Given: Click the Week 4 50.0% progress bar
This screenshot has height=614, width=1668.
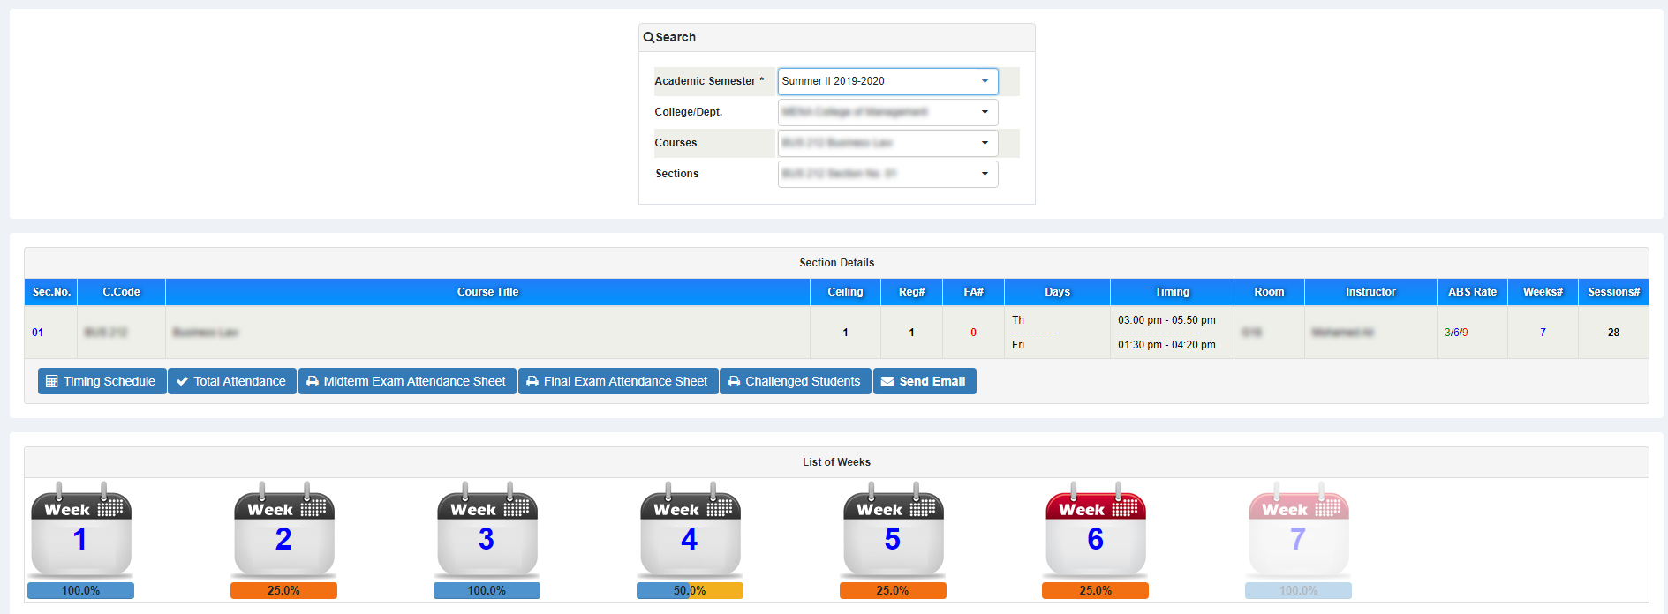Looking at the screenshot, I should click(690, 590).
